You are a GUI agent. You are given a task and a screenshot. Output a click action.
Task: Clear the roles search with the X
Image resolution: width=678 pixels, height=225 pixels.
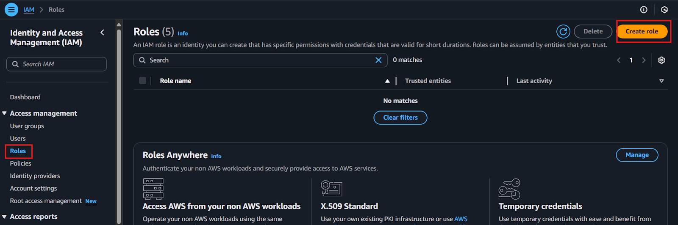tap(378, 60)
